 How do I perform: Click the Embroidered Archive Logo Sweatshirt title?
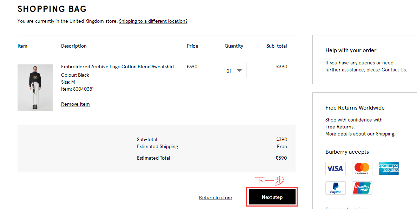[x=118, y=67]
